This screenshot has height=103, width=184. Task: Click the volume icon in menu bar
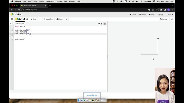click(x=137, y=1)
